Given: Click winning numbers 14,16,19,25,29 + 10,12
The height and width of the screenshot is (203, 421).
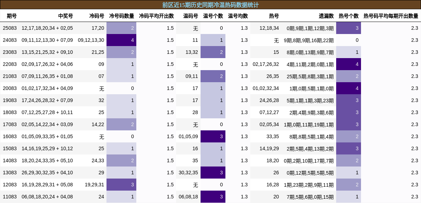Looking at the screenshot, I should (x=47, y=149).
